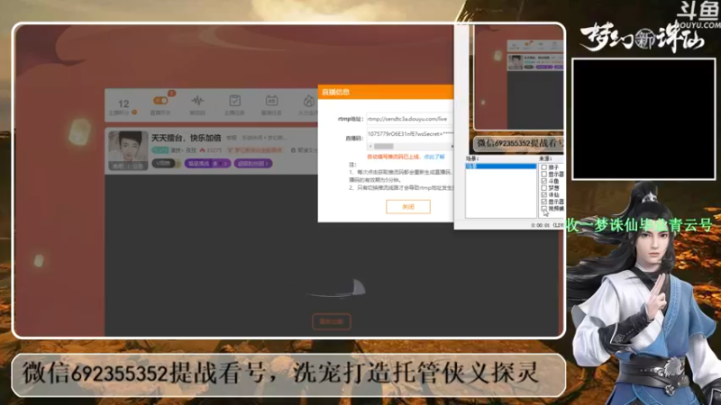The image size is (721, 405).
Task: Click the red heat flame icon by 33275
Action: [x=202, y=150]
